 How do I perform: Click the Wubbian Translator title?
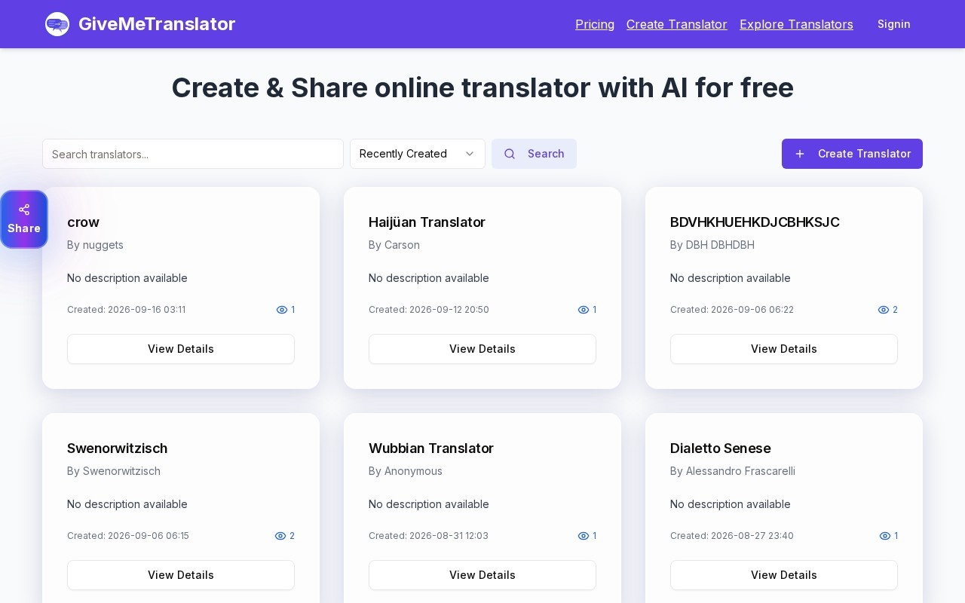click(431, 448)
